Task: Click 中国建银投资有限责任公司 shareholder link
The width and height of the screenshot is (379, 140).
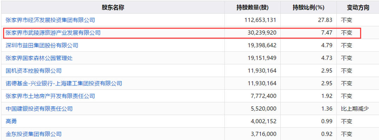Action: point(39,109)
